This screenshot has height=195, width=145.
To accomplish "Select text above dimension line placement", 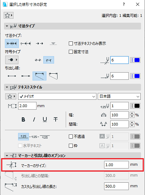I will pos(23,137).
